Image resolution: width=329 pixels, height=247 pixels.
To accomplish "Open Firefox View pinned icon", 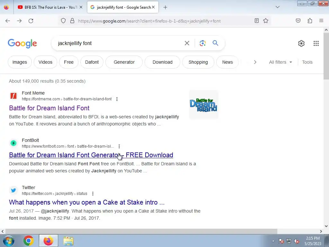I will [6, 7].
